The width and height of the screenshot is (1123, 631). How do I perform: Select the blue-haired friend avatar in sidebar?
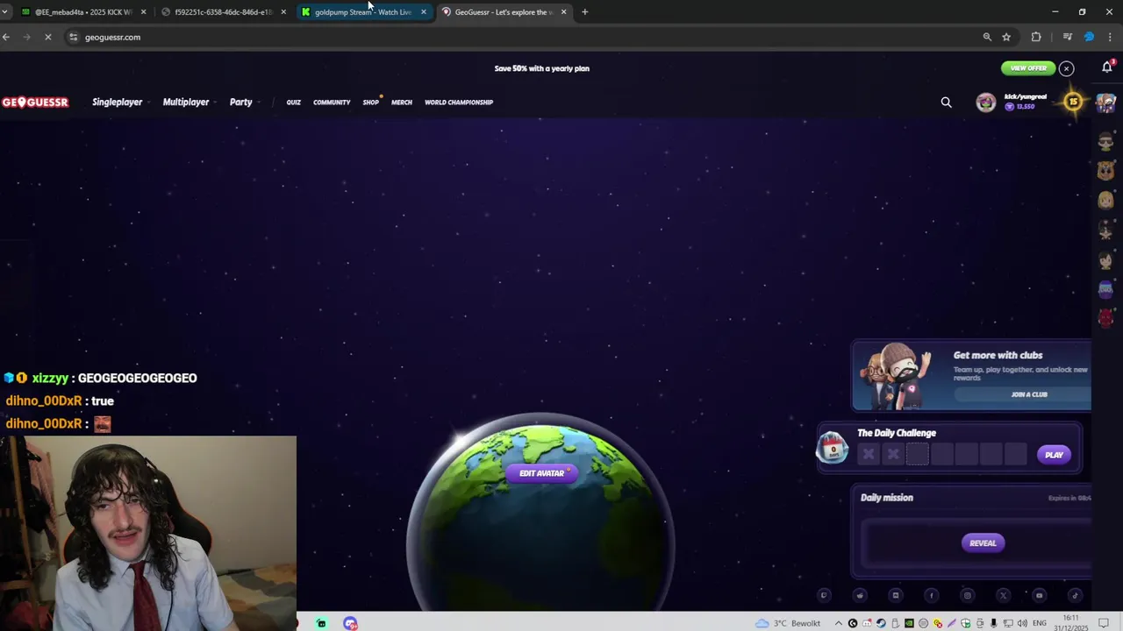point(1105,288)
